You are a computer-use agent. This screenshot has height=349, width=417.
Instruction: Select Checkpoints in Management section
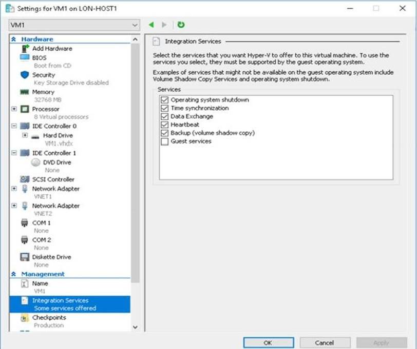click(x=49, y=318)
